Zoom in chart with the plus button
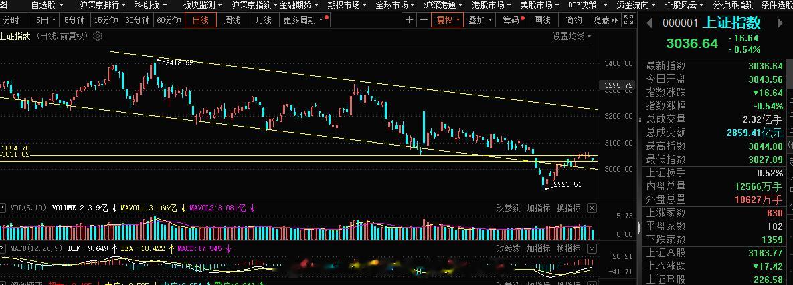 coord(409,20)
